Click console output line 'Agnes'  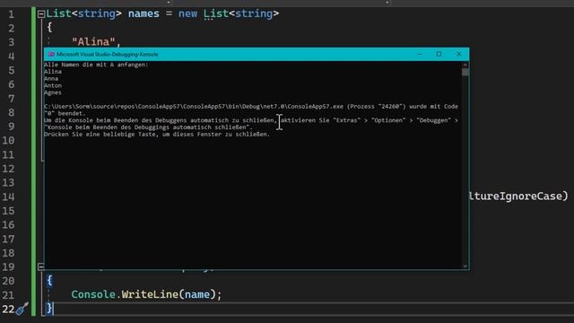click(x=53, y=92)
